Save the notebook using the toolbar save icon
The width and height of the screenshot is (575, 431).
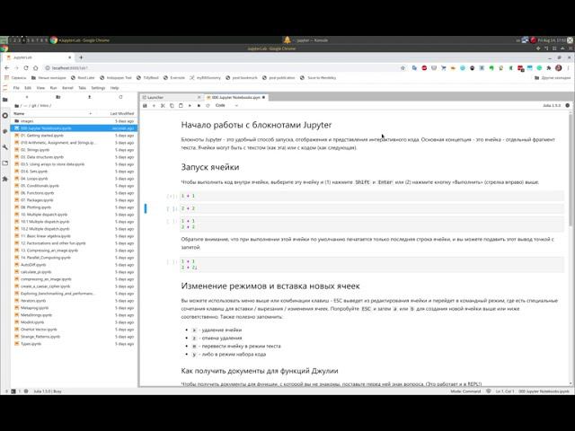tap(145, 106)
